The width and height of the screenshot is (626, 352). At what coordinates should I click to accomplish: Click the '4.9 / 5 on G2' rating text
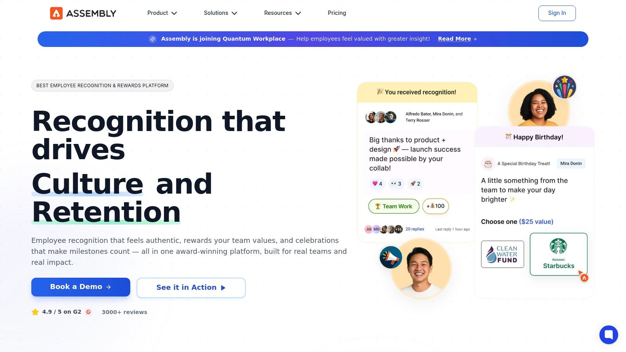62,312
